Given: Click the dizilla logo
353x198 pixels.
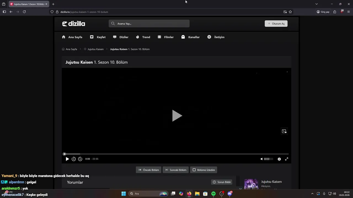Looking at the screenshot, I should tap(74, 24).
